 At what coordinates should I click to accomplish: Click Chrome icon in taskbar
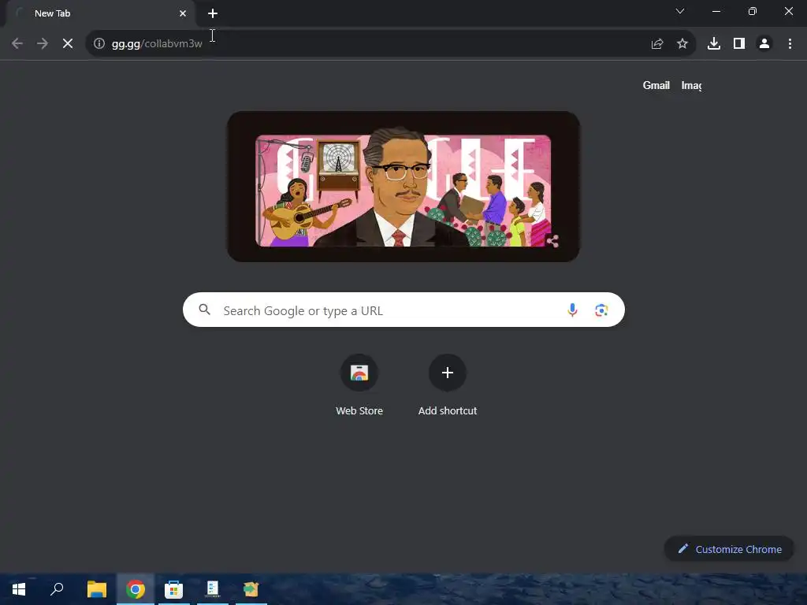tap(136, 589)
